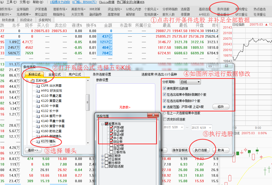Click the 高级>> button
The width and height of the screenshot is (272, 185).
pos(33,150)
